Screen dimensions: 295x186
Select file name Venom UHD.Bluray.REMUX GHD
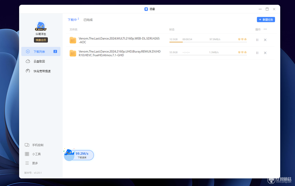[119, 53]
